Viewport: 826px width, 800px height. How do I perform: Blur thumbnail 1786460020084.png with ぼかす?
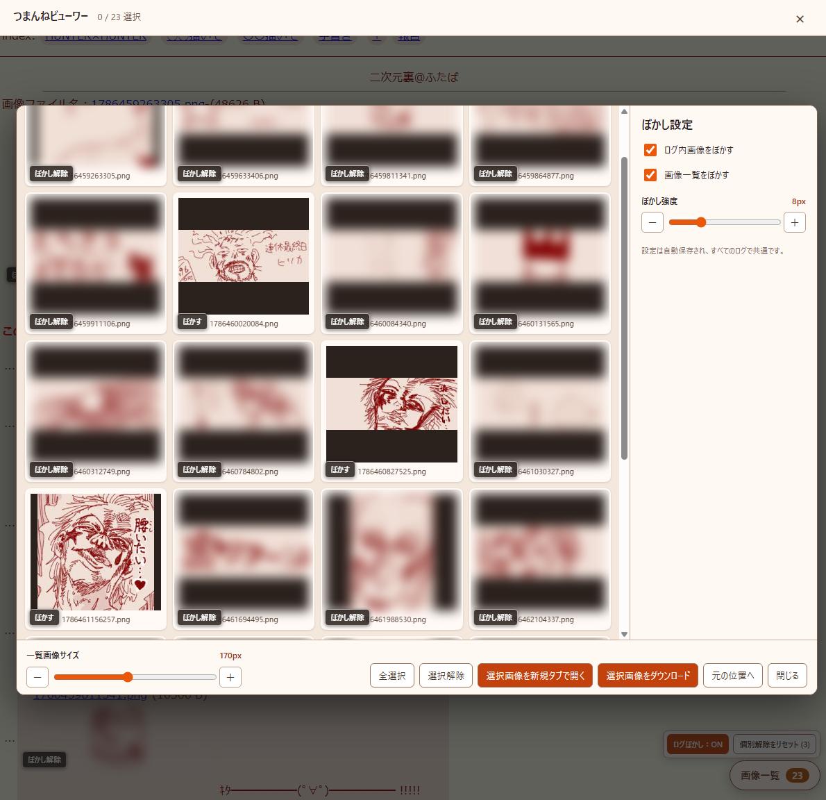[192, 322]
